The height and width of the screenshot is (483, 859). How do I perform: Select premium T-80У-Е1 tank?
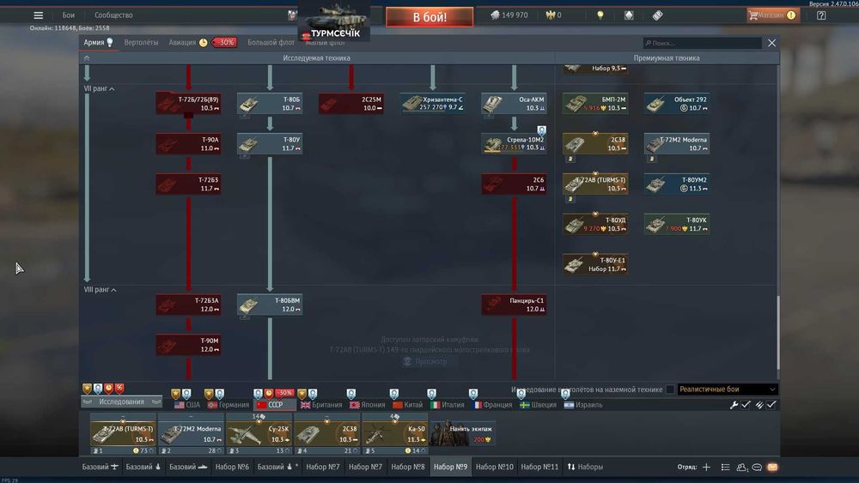coord(595,264)
